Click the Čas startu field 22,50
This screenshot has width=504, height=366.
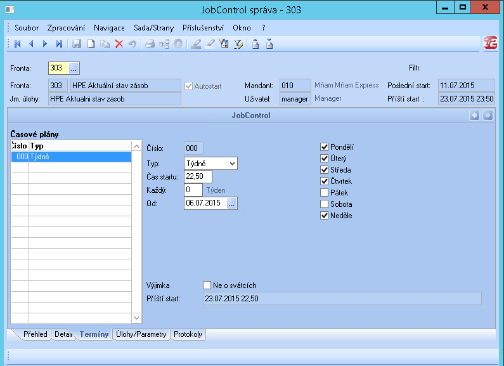[x=198, y=176]
